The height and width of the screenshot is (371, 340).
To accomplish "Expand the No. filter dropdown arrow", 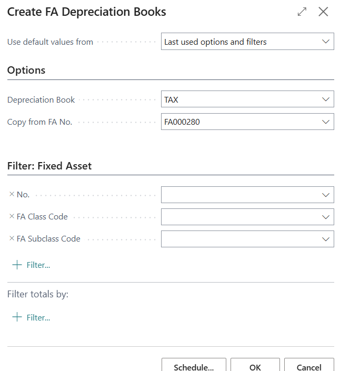I will point(326,195).
